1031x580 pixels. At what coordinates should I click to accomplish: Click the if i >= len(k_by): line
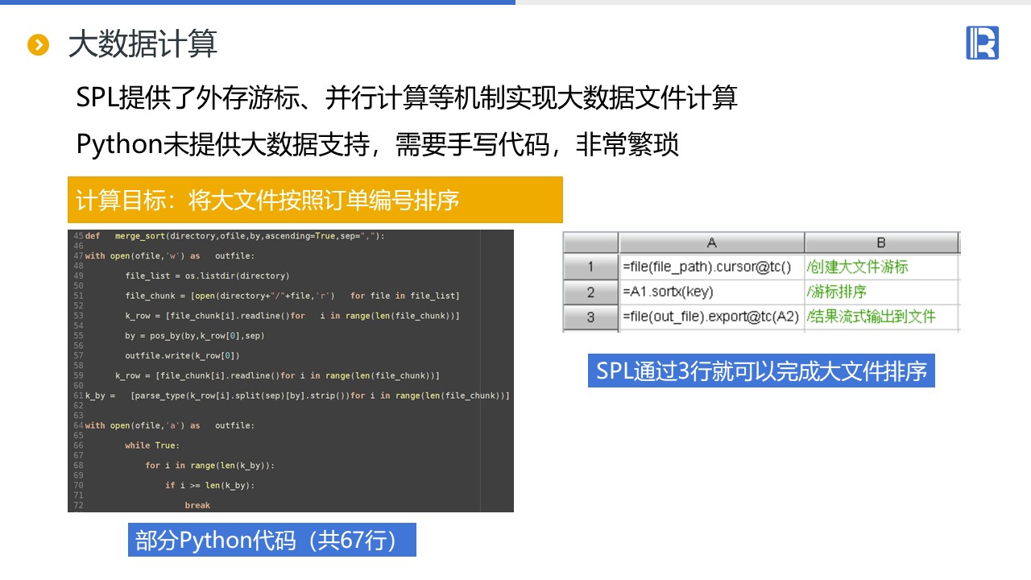pyautogui.click(x=210, y=485)
